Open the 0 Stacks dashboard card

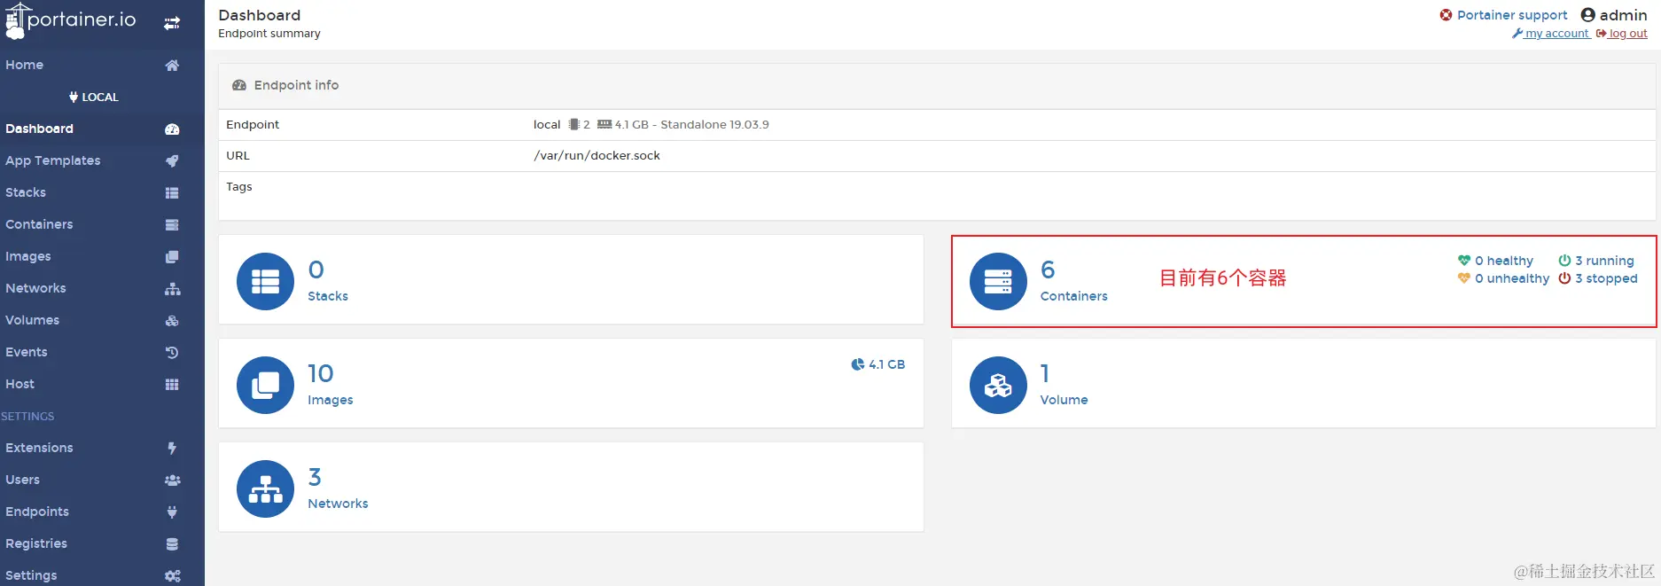pos(571,280)
